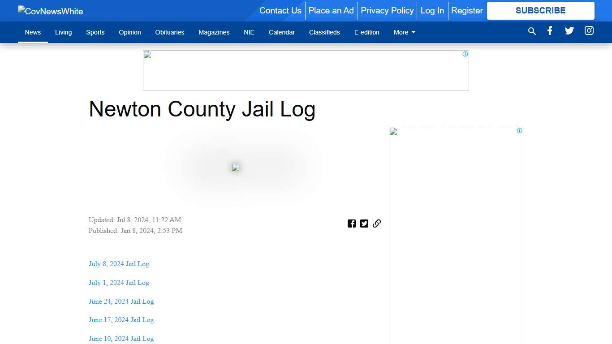This screenshot has height=344, width=612.
Task: Click the SUBSCRIBE button
Action: coord(540,10)
